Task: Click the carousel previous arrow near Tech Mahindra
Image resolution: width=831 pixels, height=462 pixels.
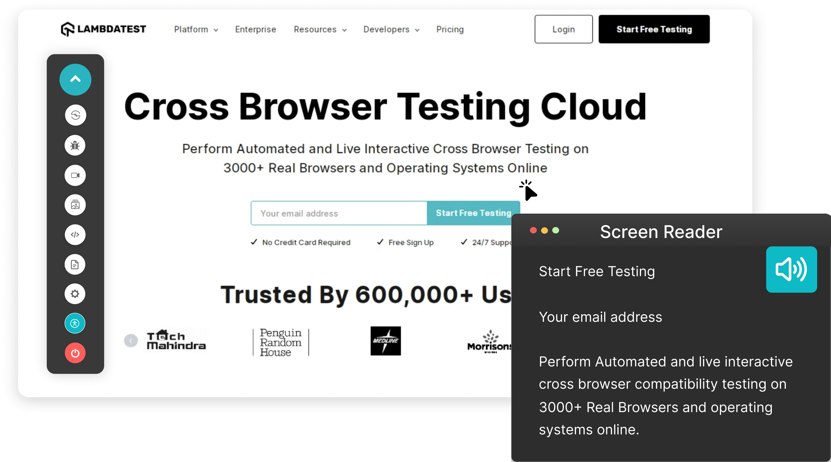Action: (x=131, y=340)
